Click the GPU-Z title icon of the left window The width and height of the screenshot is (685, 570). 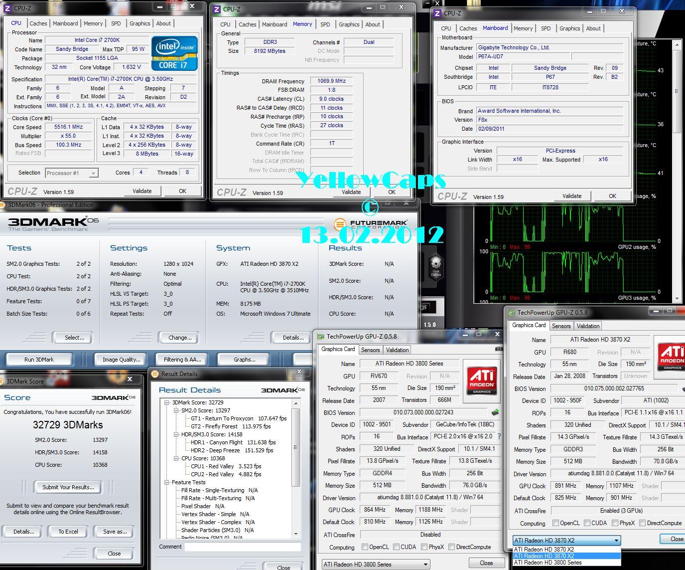tap(321, 337)
